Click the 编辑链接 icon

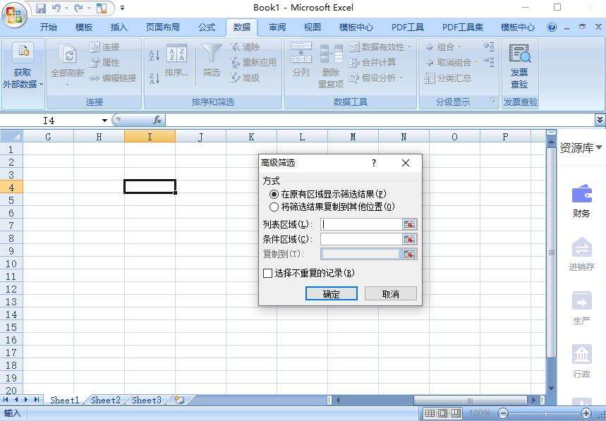tap(95, 78)
